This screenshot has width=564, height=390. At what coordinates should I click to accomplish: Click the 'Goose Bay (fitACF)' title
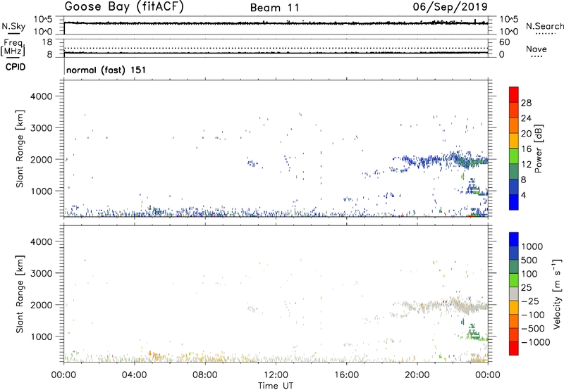click(124, 6)
